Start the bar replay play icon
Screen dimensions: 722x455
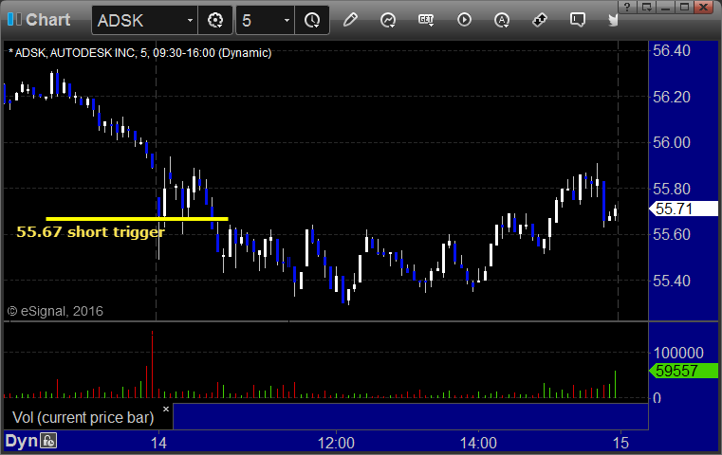pos(464,20)
